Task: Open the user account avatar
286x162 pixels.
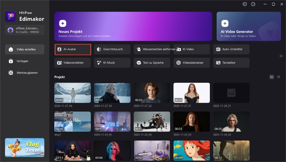Action: 10,30
